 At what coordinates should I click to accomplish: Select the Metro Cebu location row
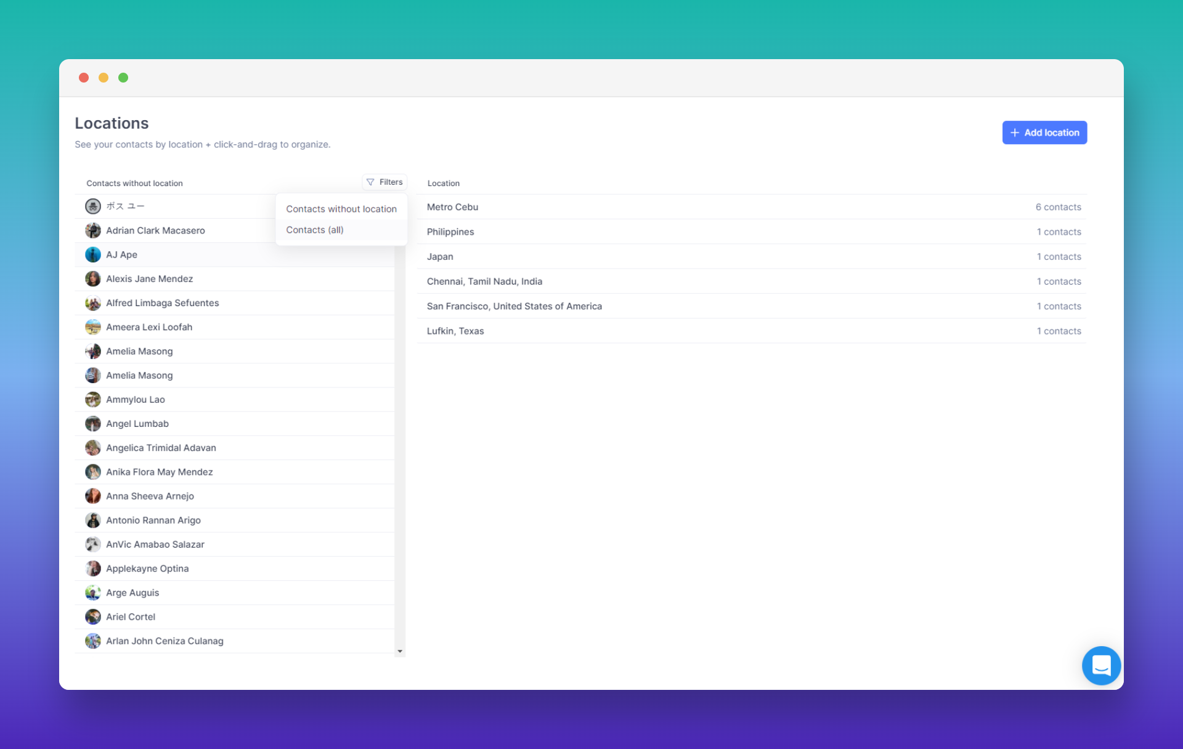[751, 207]
